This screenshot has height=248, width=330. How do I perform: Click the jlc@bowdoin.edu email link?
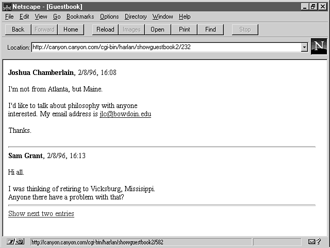125,114
